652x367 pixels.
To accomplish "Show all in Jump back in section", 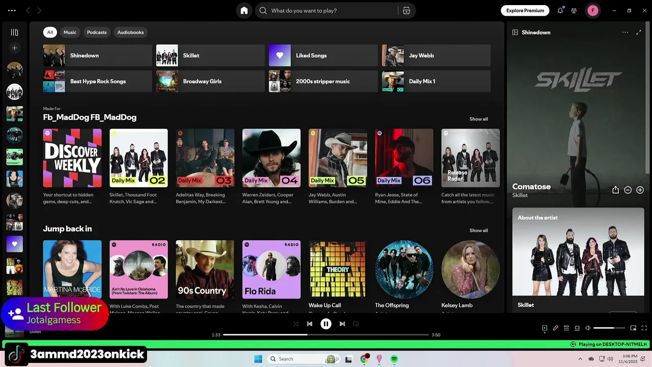I will pyautogui.click(x=478, y=230).
